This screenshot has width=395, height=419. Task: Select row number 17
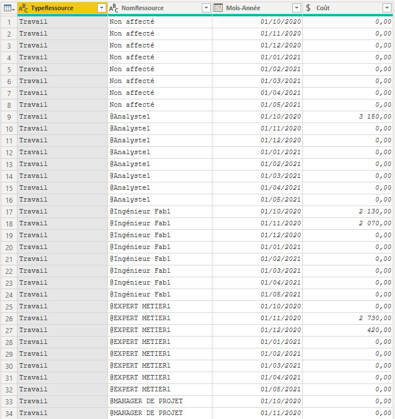[9, 212]
